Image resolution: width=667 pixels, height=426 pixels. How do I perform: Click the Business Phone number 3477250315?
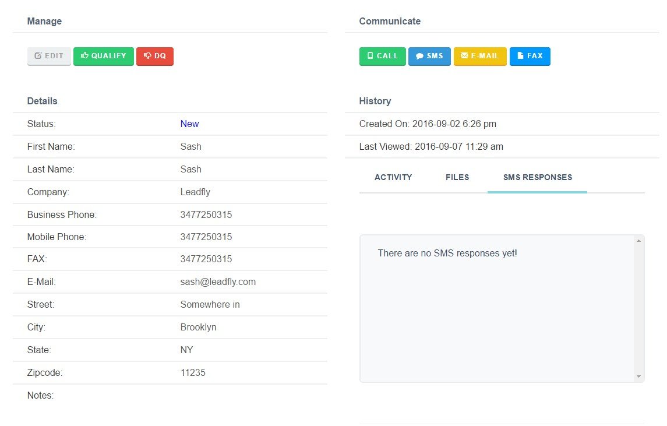pos(206,214)
